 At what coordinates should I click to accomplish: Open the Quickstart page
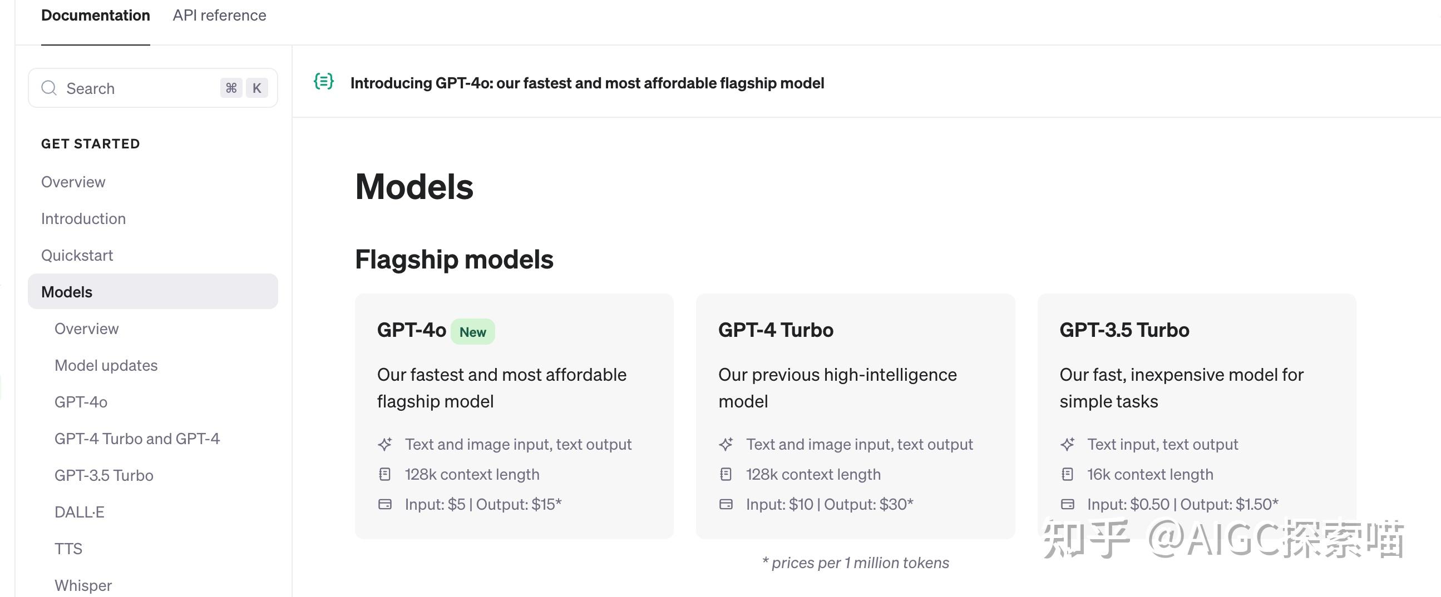coord(77,255)
